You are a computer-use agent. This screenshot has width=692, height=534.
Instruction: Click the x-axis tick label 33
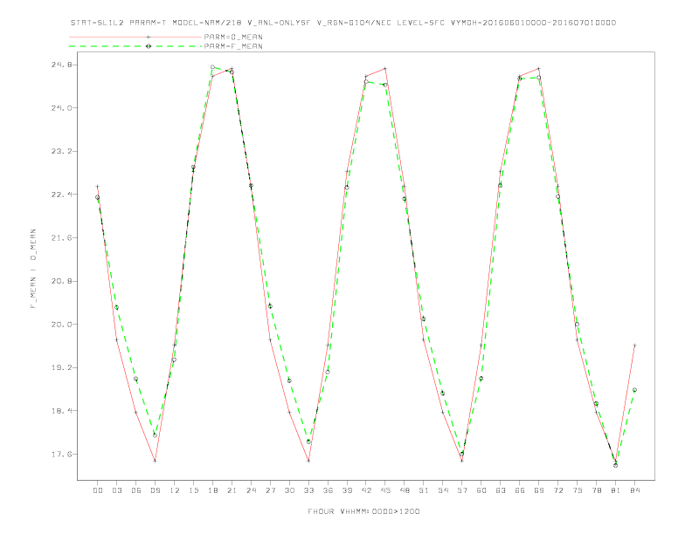click(308, 490)
